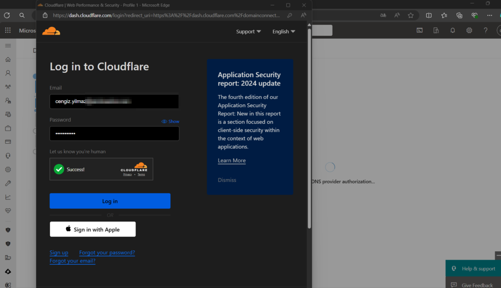This screenshot has height=288, width=501.
Task: Open the notifications bell icon
Action: (x=453, y=30)
